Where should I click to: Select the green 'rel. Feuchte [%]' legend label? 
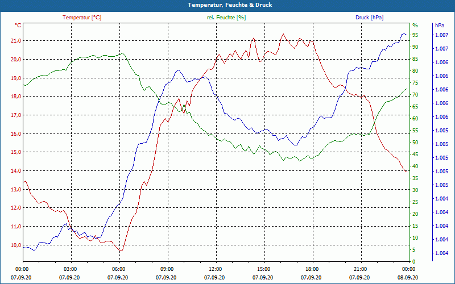[x=226, y=18]
